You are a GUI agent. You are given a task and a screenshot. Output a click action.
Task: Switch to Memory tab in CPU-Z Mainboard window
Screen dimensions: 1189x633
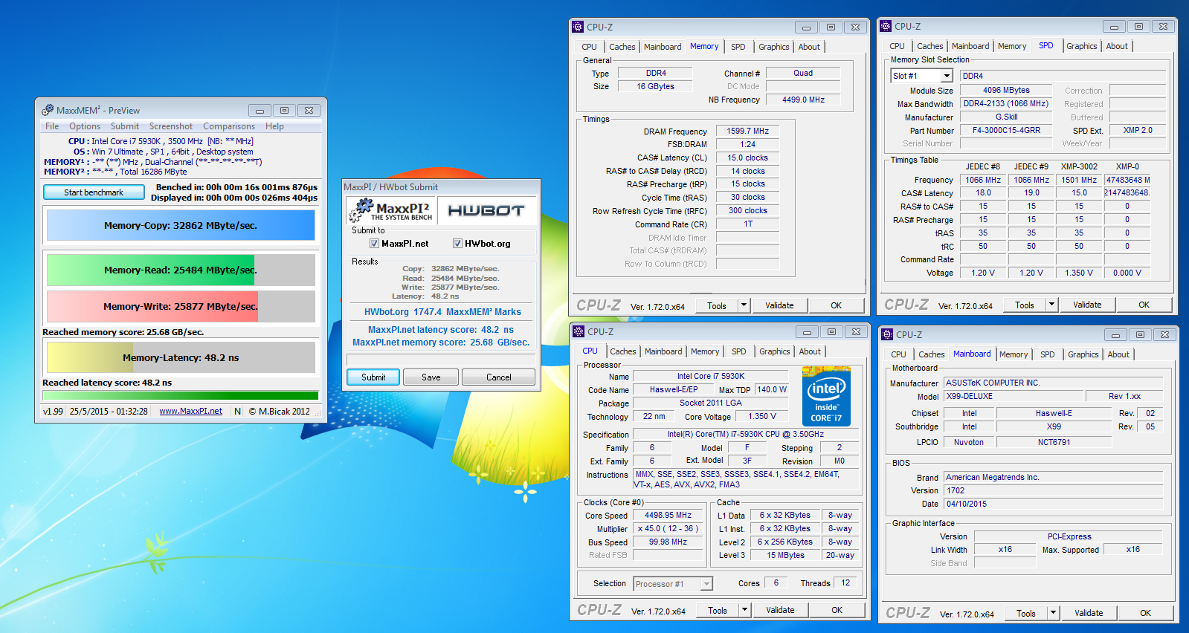(1014, 354)
